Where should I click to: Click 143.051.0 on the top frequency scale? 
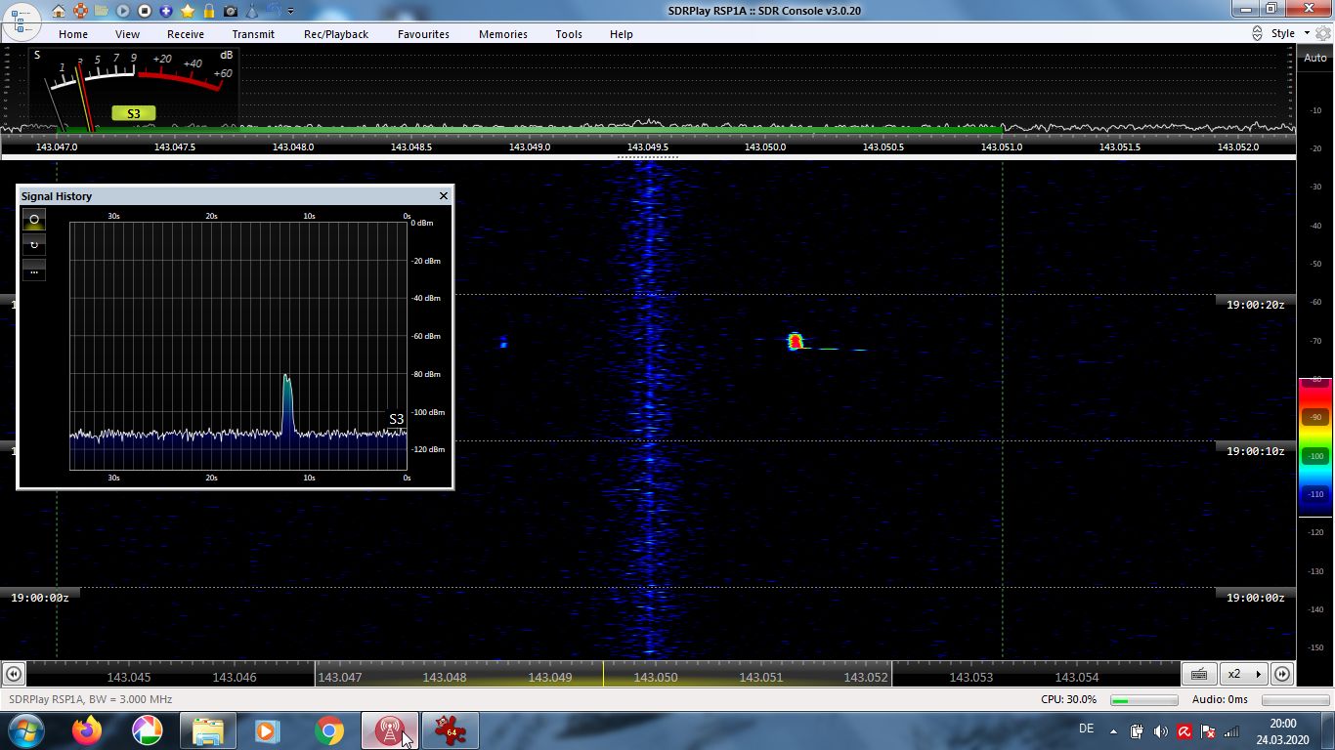pyautogui.click(x=1002, y=146)
